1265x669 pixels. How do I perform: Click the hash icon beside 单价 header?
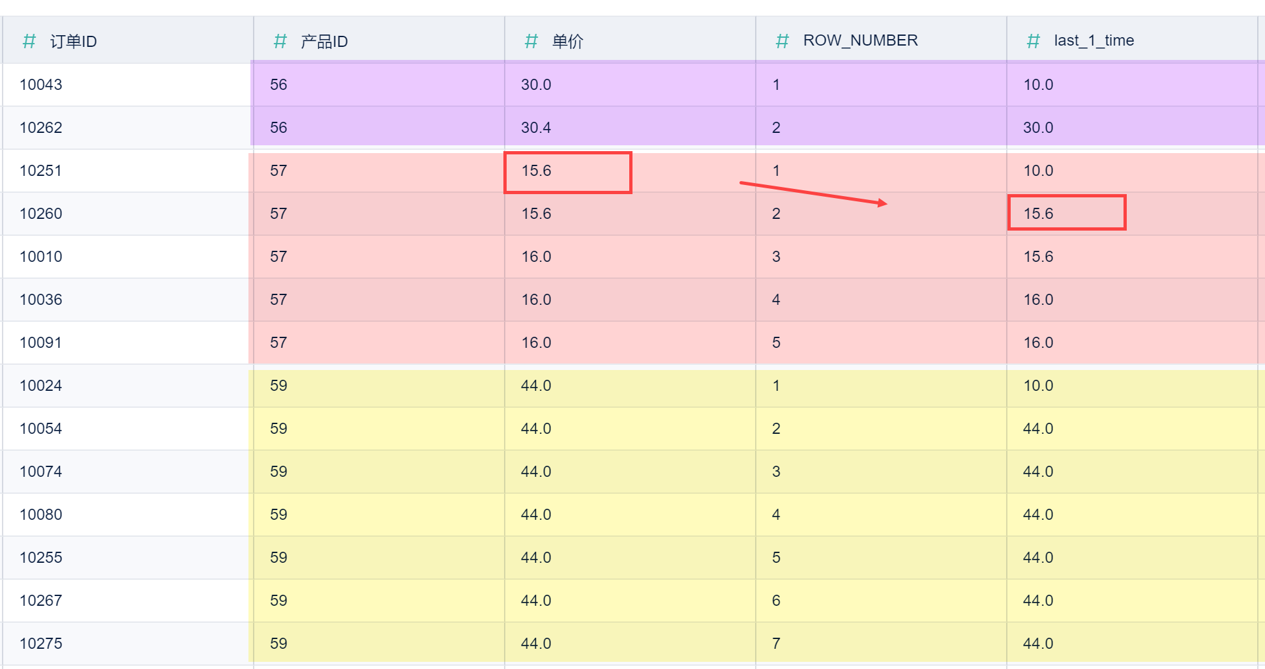[531, 42]
